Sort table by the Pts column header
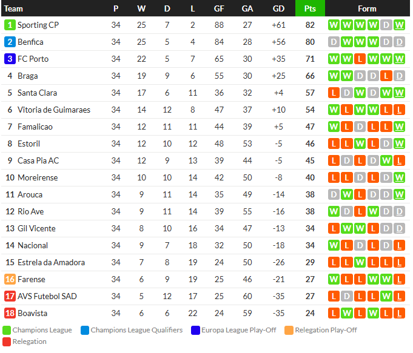The image size is (413, 353). pyautogui.click(x=310, y=8)
